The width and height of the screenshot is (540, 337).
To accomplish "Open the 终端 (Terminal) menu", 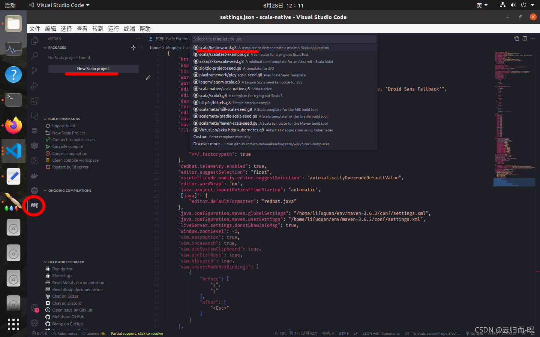I will point(129,28).
